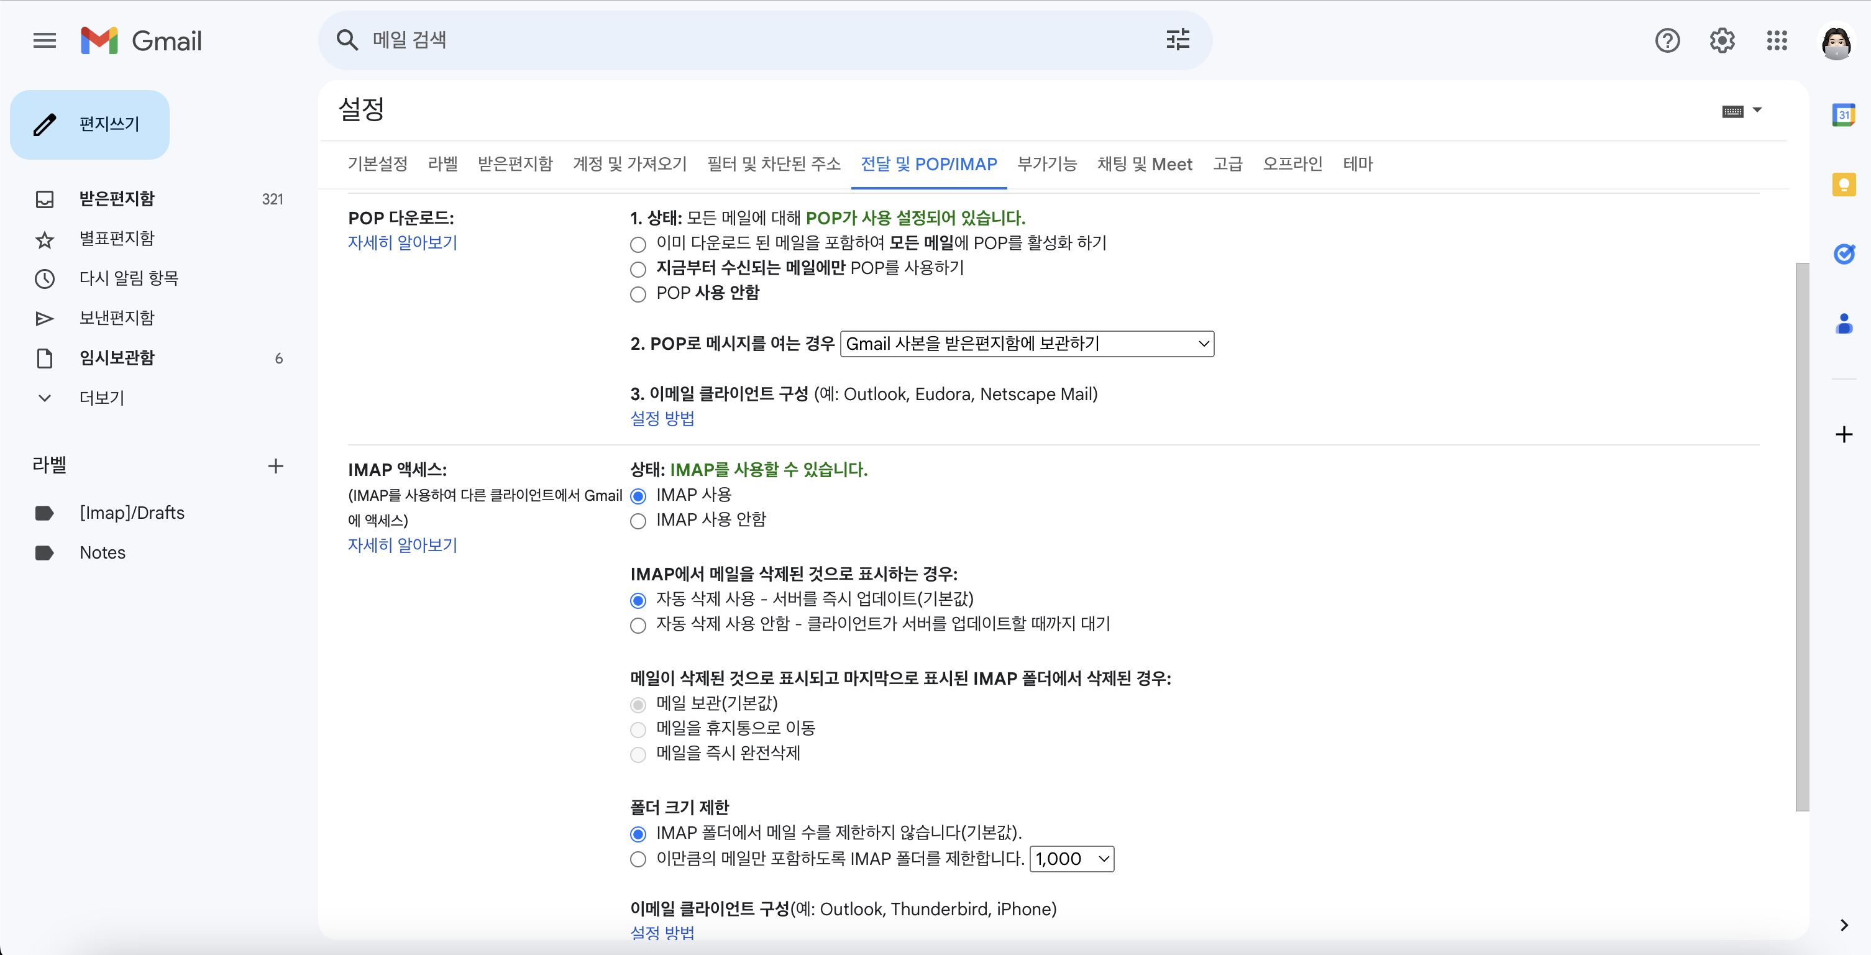Open the 1,000 folder size dropdown
The width and height of the screenshot is (1871, 955).
tap(1071, 859)
